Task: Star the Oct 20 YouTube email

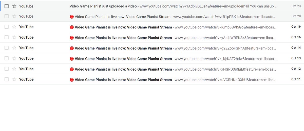Action: click(14, 16)
